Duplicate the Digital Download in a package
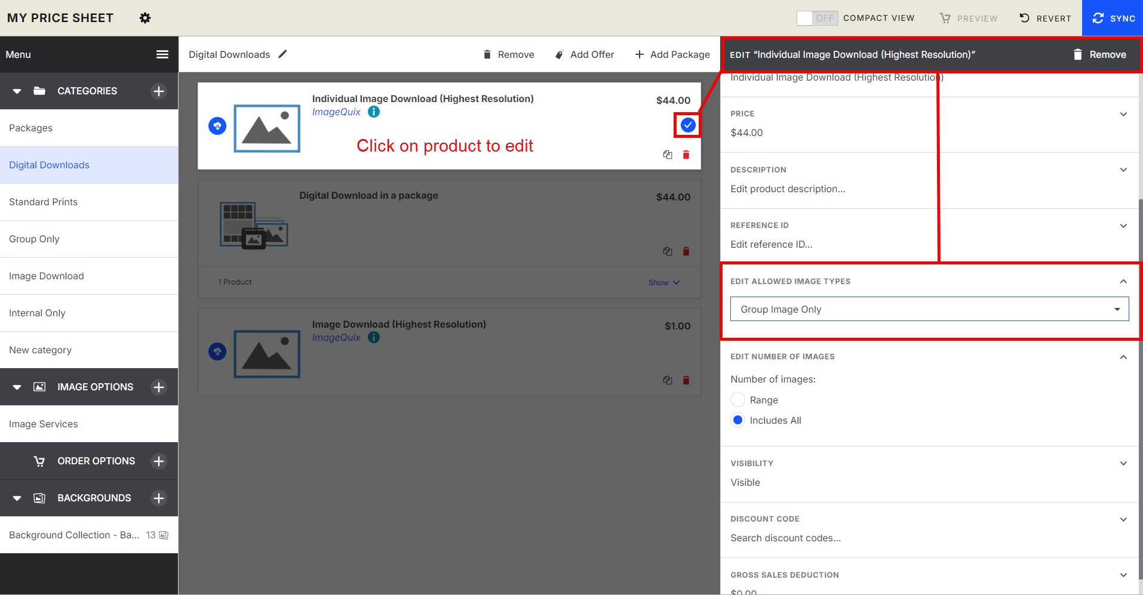This screenshot has width=1143, height=595. coord(668,251)
